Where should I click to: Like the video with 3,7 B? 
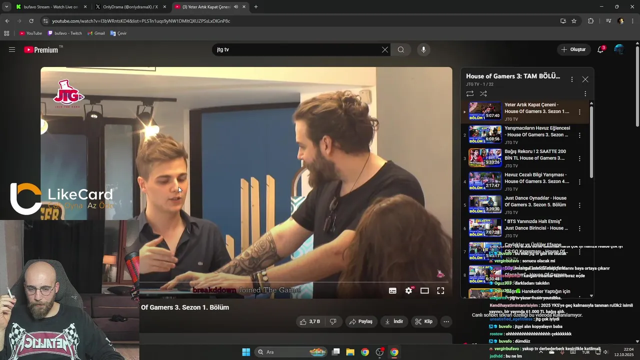pyautogui.click(x=310, y=321)
